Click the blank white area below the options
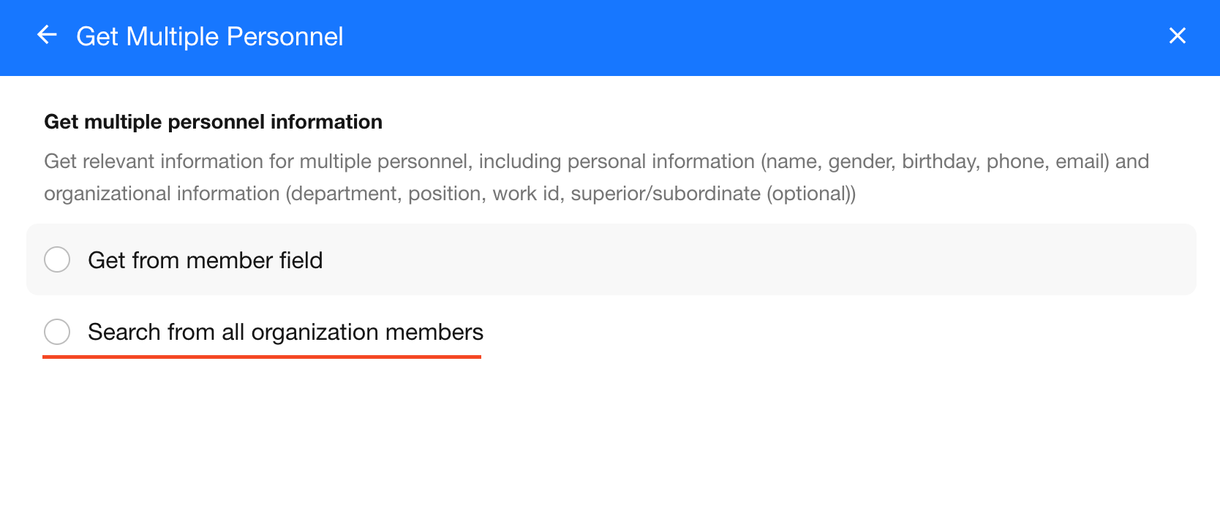Viewport: 1220px width, 513px height. coord(610,438)
